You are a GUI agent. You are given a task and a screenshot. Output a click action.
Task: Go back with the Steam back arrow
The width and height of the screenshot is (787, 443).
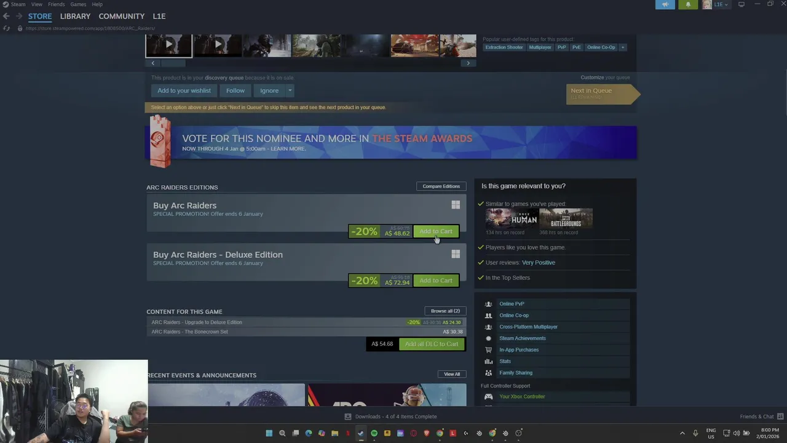coord(6,16)
